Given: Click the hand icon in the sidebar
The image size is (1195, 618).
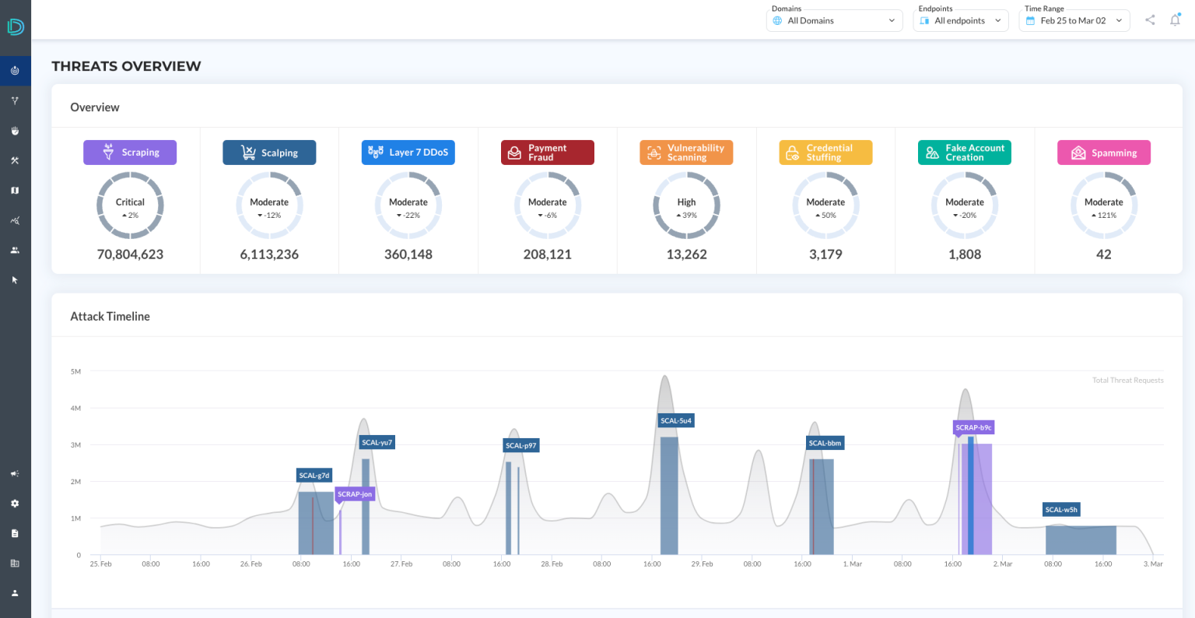Looking at the screenshot, I should pyautogui.click(x=15, y=131).
